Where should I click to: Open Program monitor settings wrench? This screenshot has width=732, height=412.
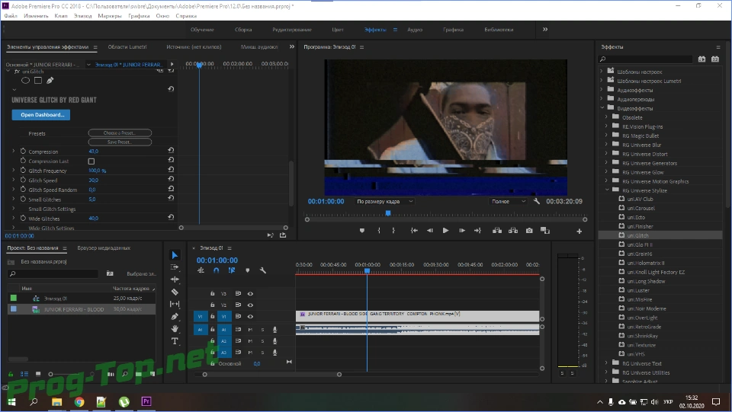pos(536,201)
